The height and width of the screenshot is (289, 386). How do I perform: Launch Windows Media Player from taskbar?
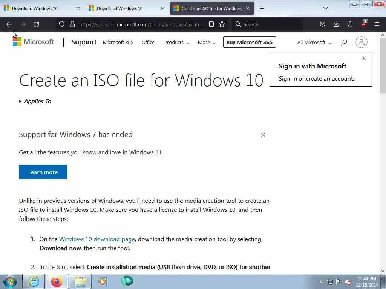[103, 281]
